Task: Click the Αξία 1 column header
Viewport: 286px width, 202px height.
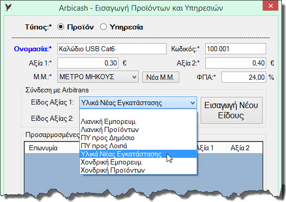Action: point(212,148)
